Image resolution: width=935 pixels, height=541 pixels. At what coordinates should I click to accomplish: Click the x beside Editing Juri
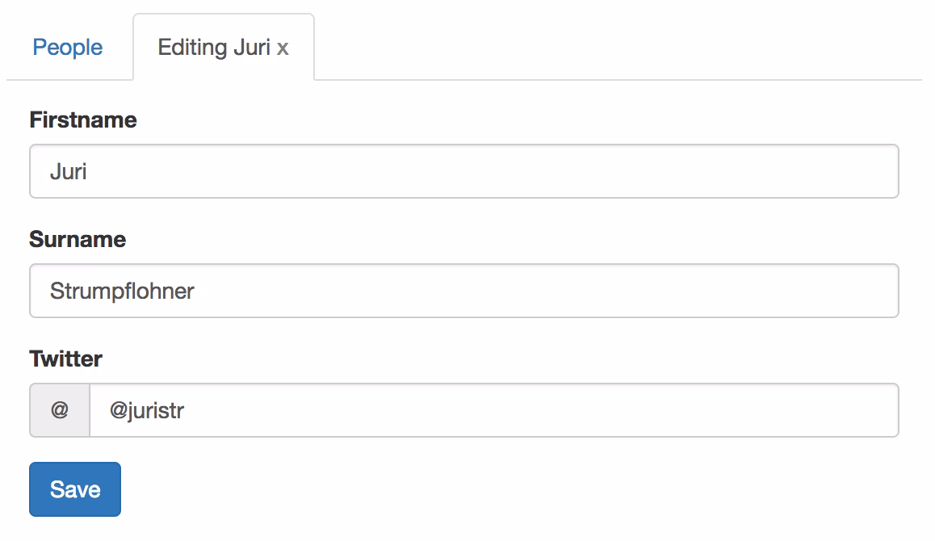[283, 48]
